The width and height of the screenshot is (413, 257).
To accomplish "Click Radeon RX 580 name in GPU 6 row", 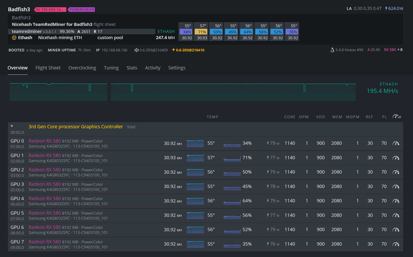I will [45, 227].
